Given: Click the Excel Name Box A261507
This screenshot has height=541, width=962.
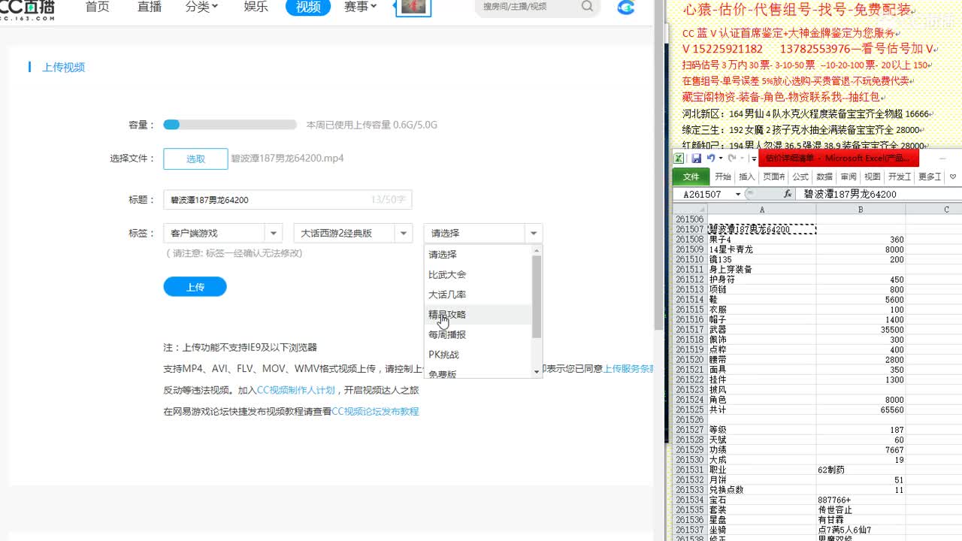Looking at the screenshot, I should coord(702,195).
